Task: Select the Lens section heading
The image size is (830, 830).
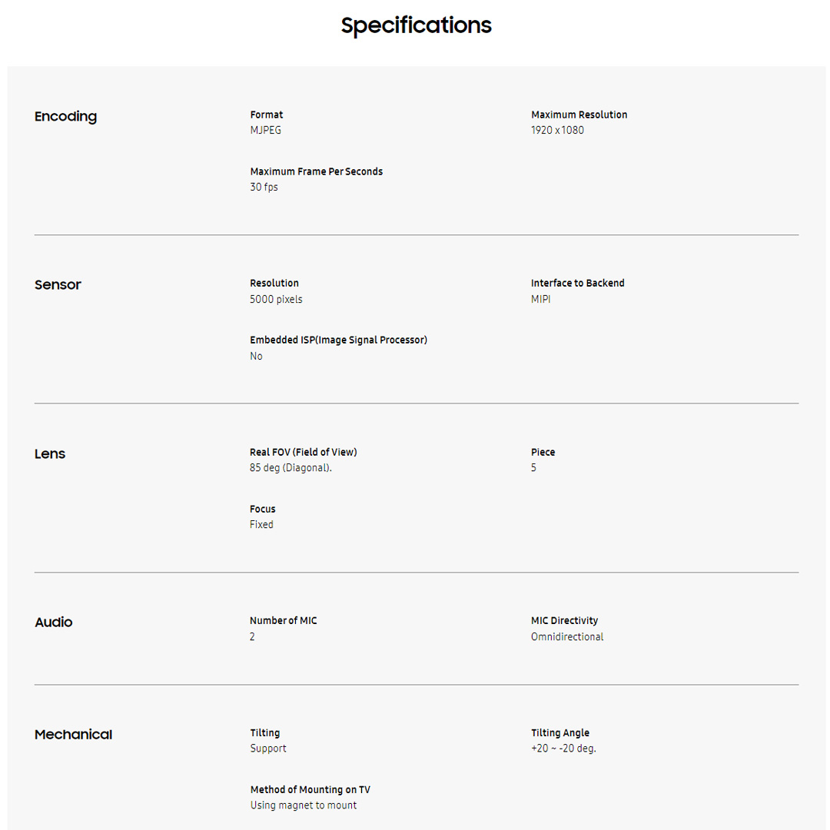Action: pos(50,454)
